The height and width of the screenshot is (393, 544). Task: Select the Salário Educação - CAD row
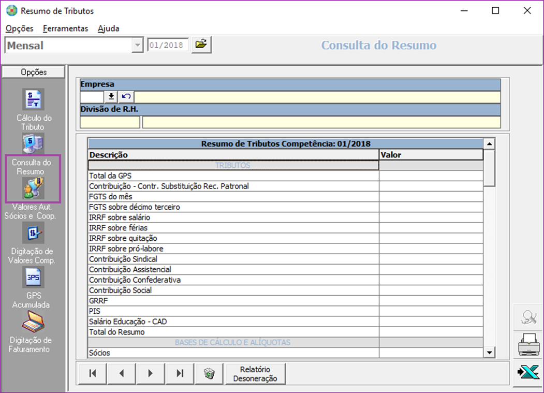pyautogui.click(x=285, y=322)
